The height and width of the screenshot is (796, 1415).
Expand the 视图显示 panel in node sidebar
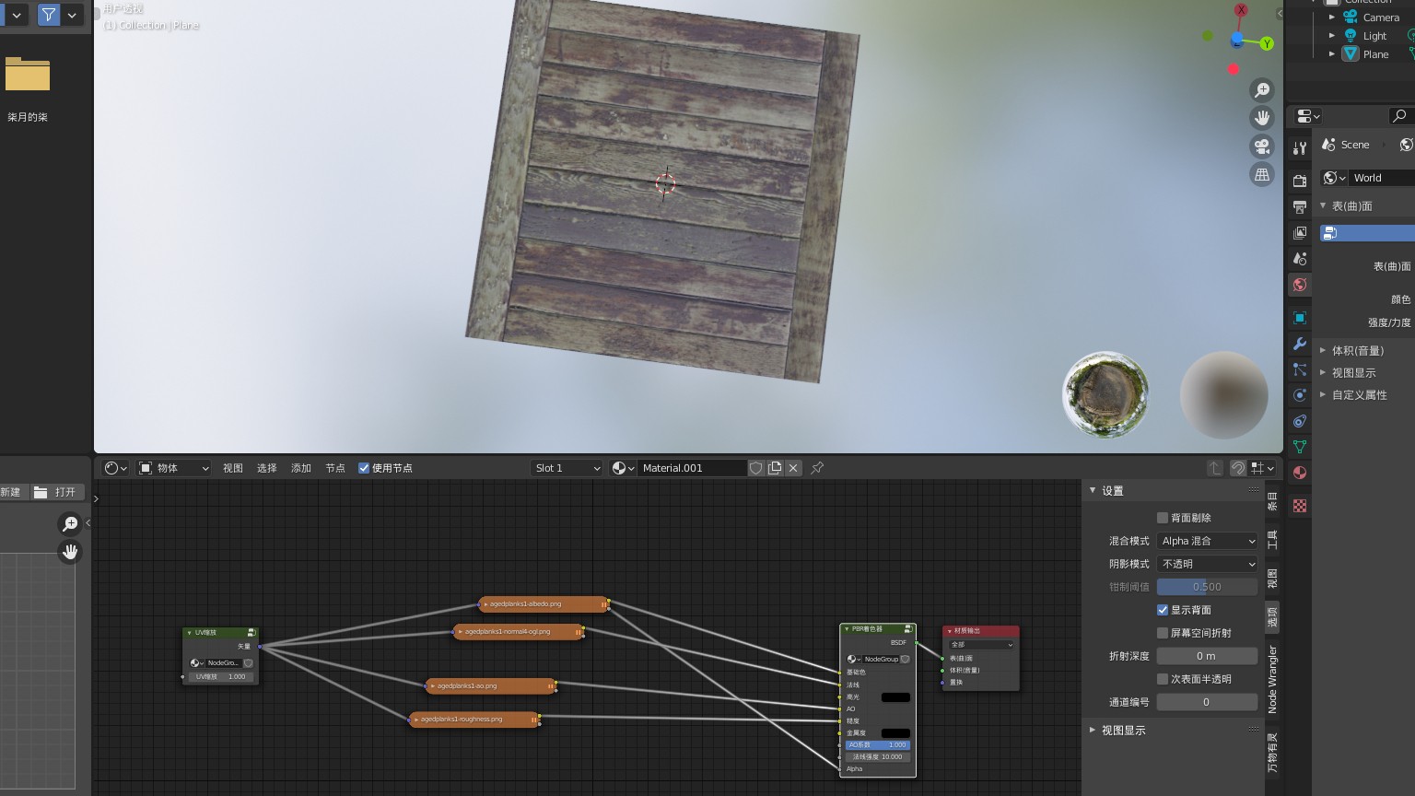coord(1123,730)
